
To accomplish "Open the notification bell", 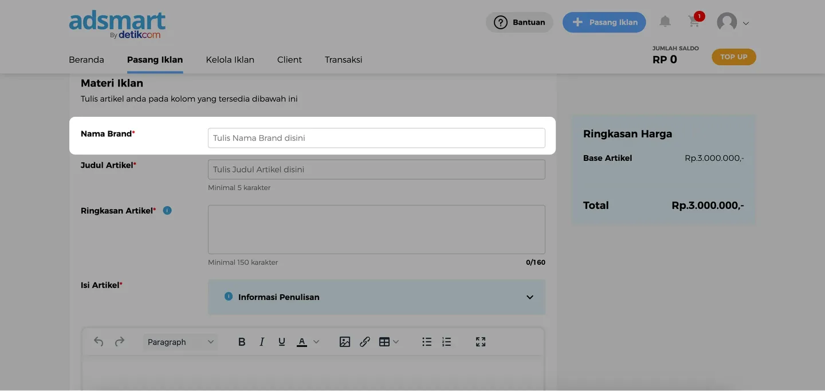I will (665, 22).
